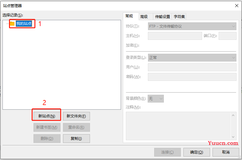This screenshot has width=242, height=160.
Task: Click the 密码(W) input field
Action: (192, 77)
